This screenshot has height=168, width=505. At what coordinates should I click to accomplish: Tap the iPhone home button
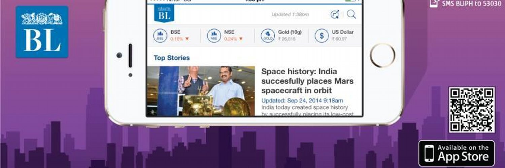(382, 55)
